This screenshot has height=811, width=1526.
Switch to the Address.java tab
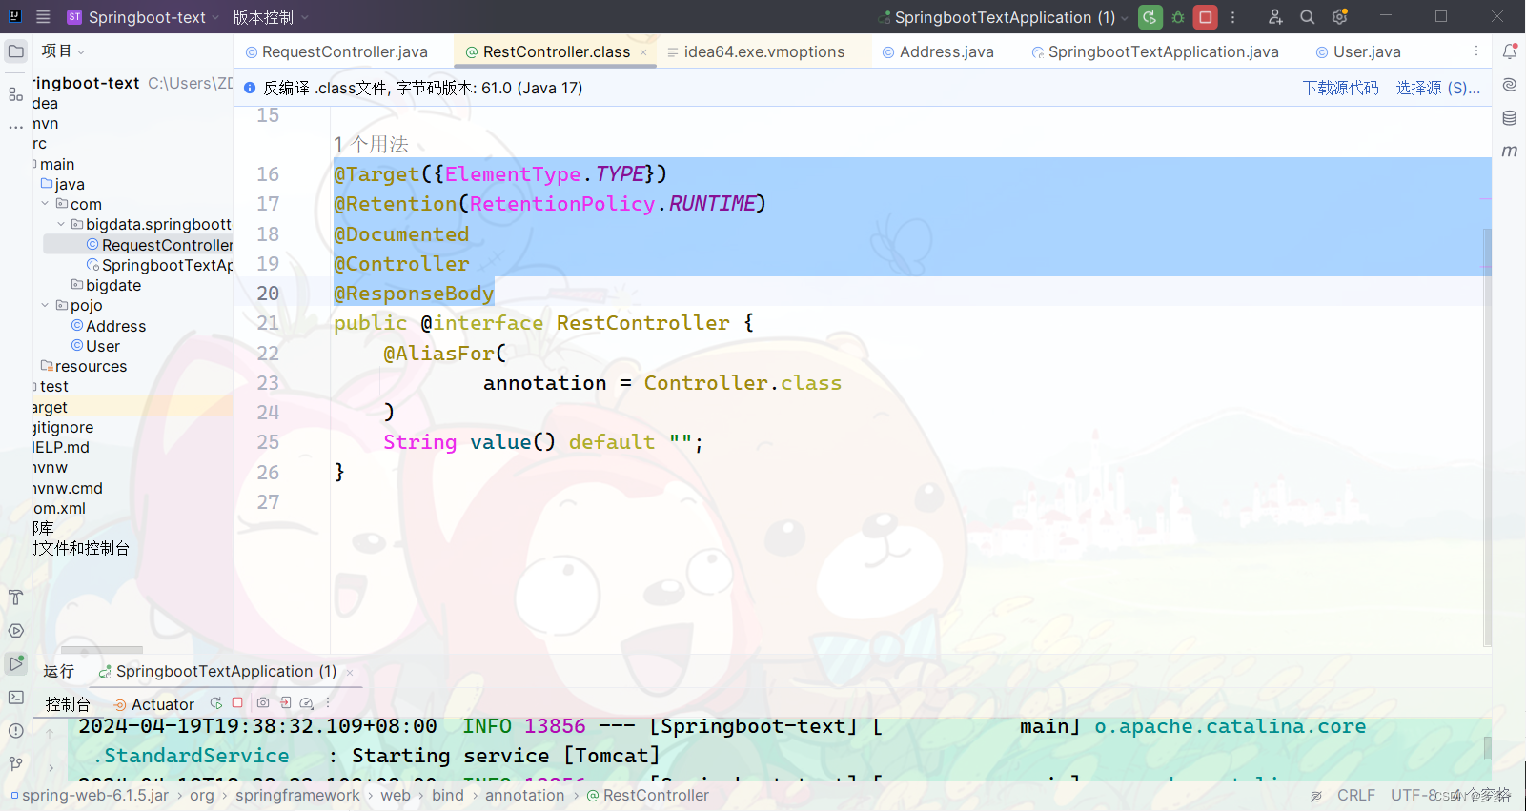tap(938, 51)
